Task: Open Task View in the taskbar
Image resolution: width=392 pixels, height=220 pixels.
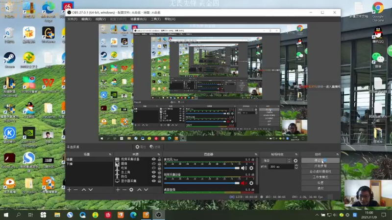Action: (30, 215)
